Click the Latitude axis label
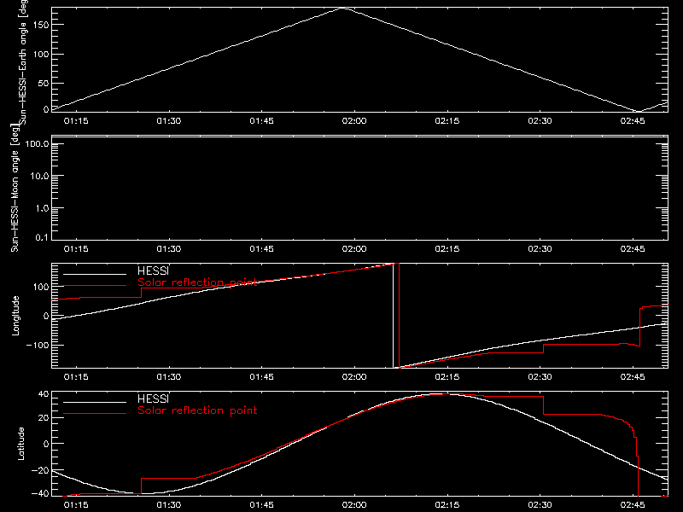The width and height of the screenshot is (683, 512). (x=20, y=443)
